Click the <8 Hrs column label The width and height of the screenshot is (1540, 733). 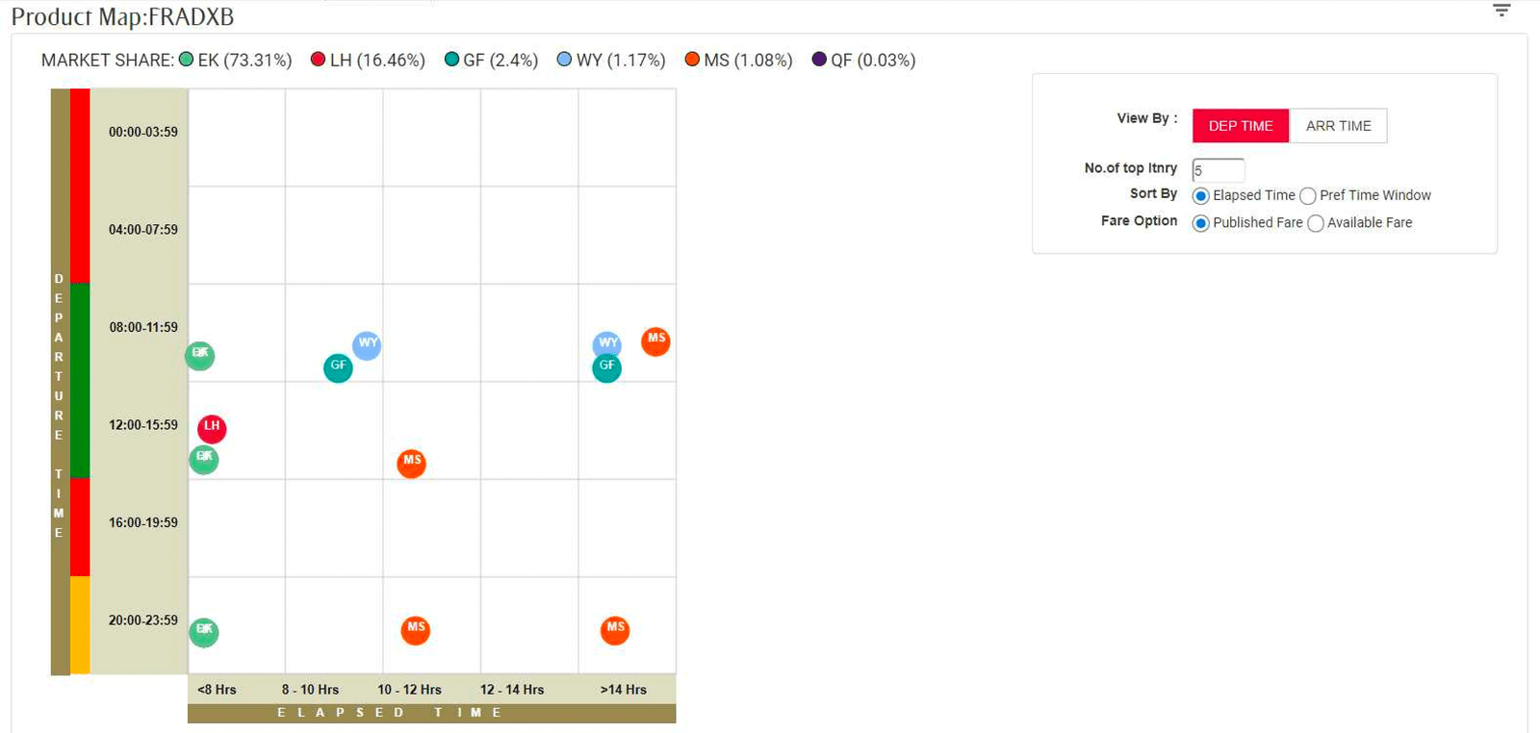[217, 690]
